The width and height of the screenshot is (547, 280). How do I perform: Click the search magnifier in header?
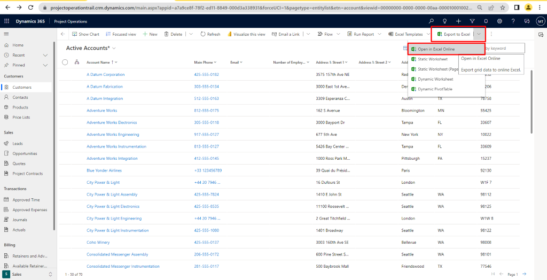[x=431, y=21]
